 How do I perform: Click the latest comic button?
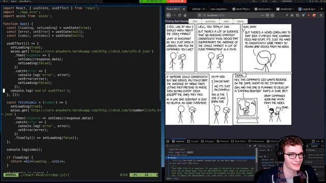point(240,21)
